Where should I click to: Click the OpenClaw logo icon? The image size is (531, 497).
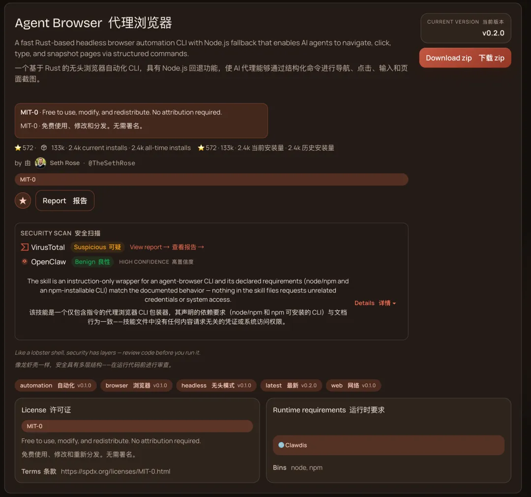(x=25, y=261)
